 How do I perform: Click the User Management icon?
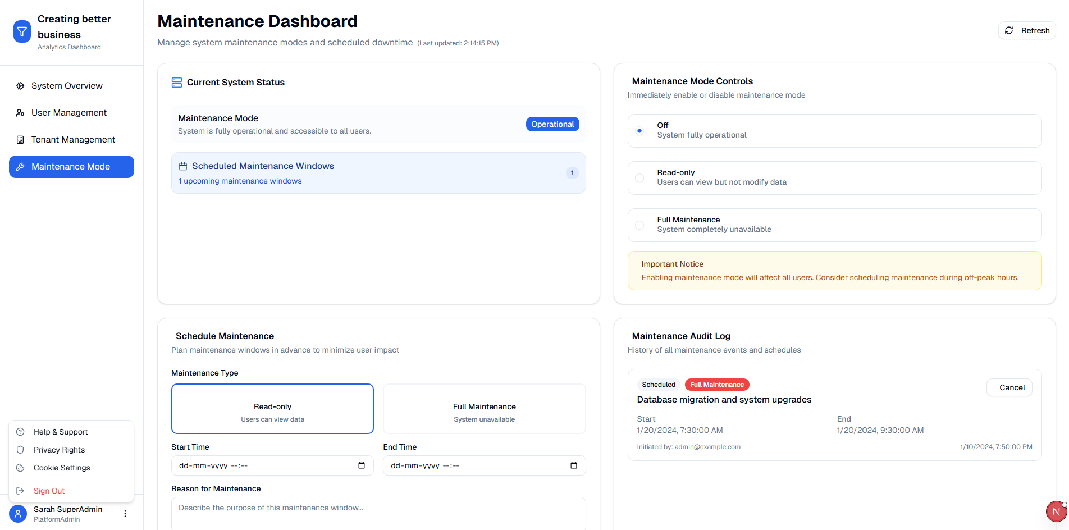pos(20,112)
